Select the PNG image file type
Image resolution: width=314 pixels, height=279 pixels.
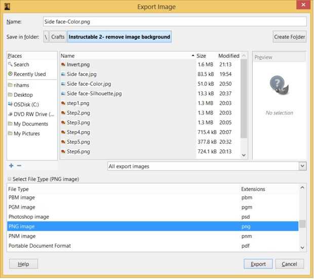click(x=153, y=226)
